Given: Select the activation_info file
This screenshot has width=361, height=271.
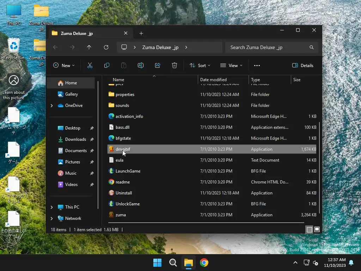Looking at the screenshot, I should [212, 116].
